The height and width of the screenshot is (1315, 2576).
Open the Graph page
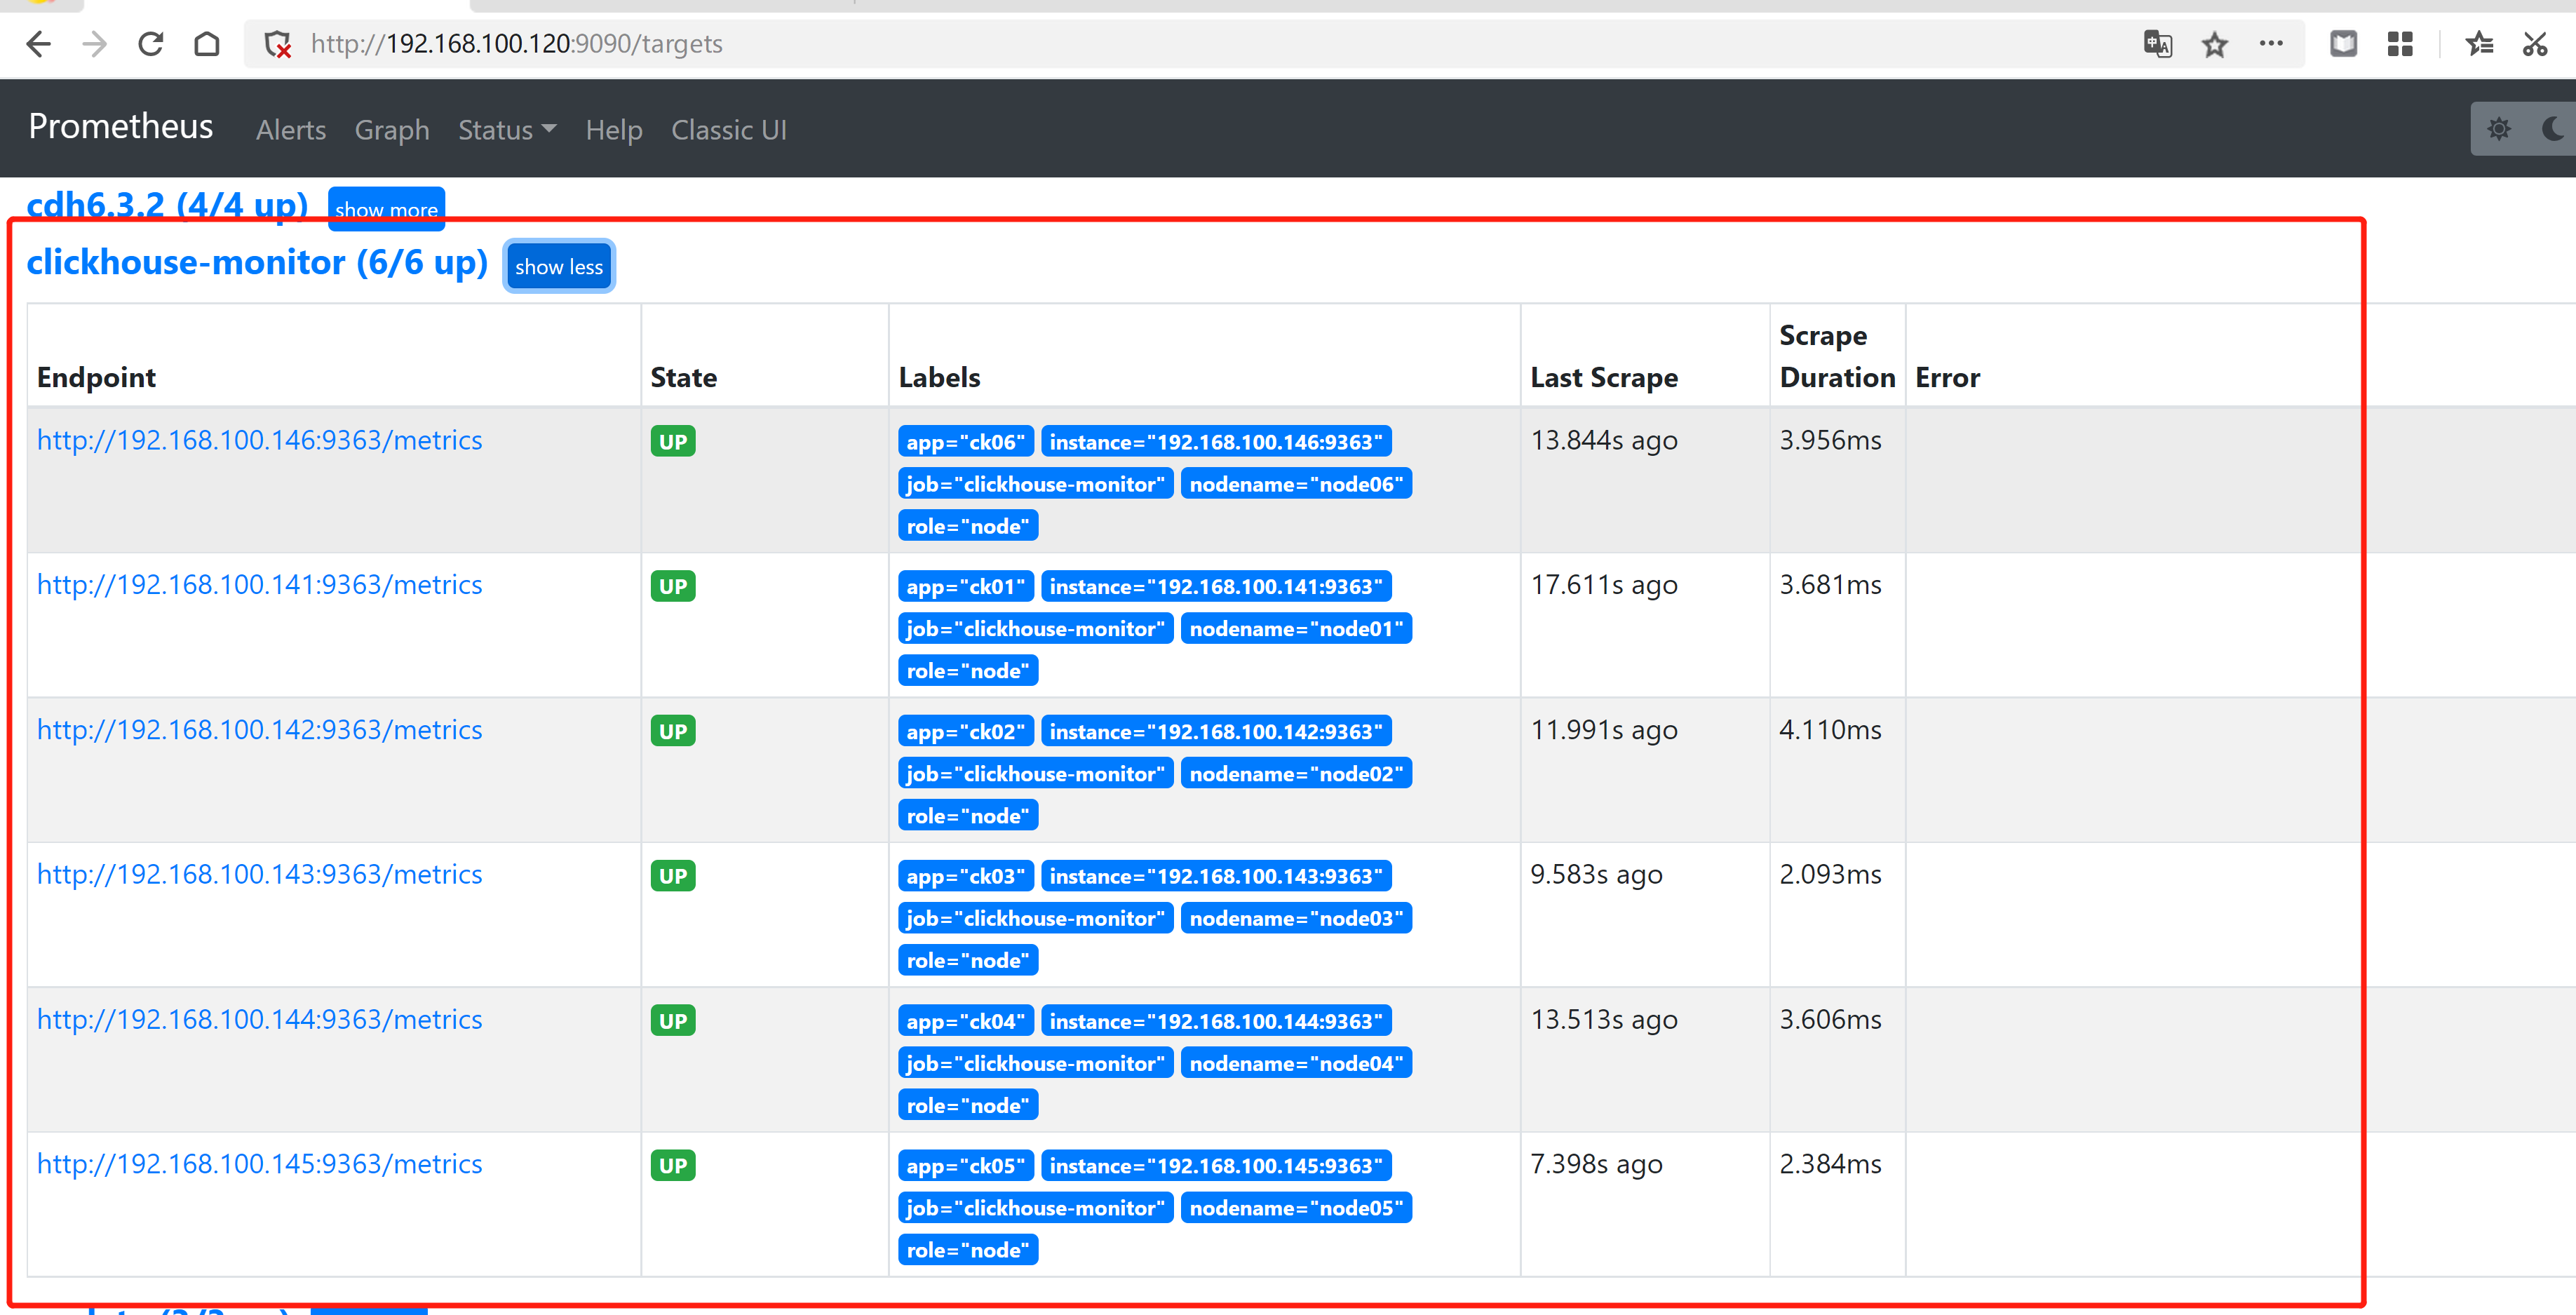(x=392, y=130)
